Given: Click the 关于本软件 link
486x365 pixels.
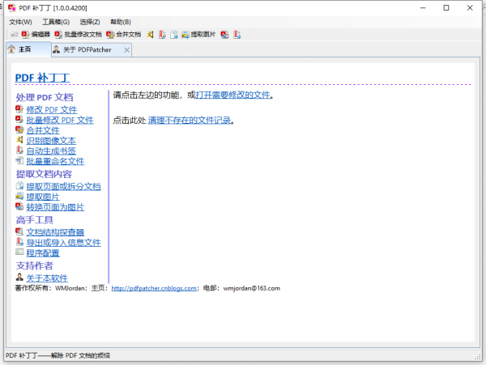Looking at the screenshot, I should click(47, 278).
